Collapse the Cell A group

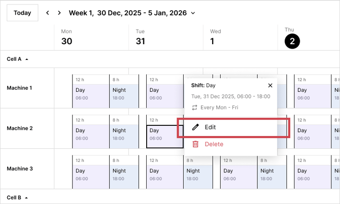coord(26,59)
